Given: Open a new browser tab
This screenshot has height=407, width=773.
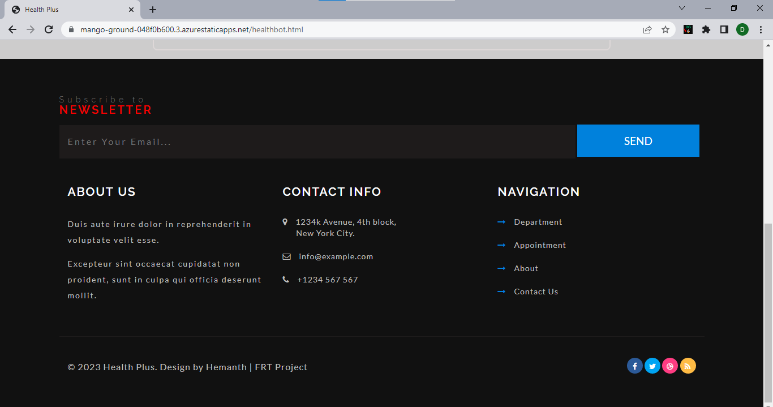Looking at the screenshot, I should pos(152,9).
